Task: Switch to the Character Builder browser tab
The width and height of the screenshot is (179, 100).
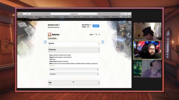Action: (125, 17)
